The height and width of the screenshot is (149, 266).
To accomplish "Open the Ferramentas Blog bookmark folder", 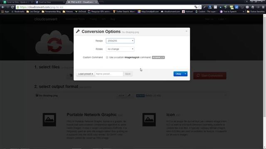I will click(51, 12).
